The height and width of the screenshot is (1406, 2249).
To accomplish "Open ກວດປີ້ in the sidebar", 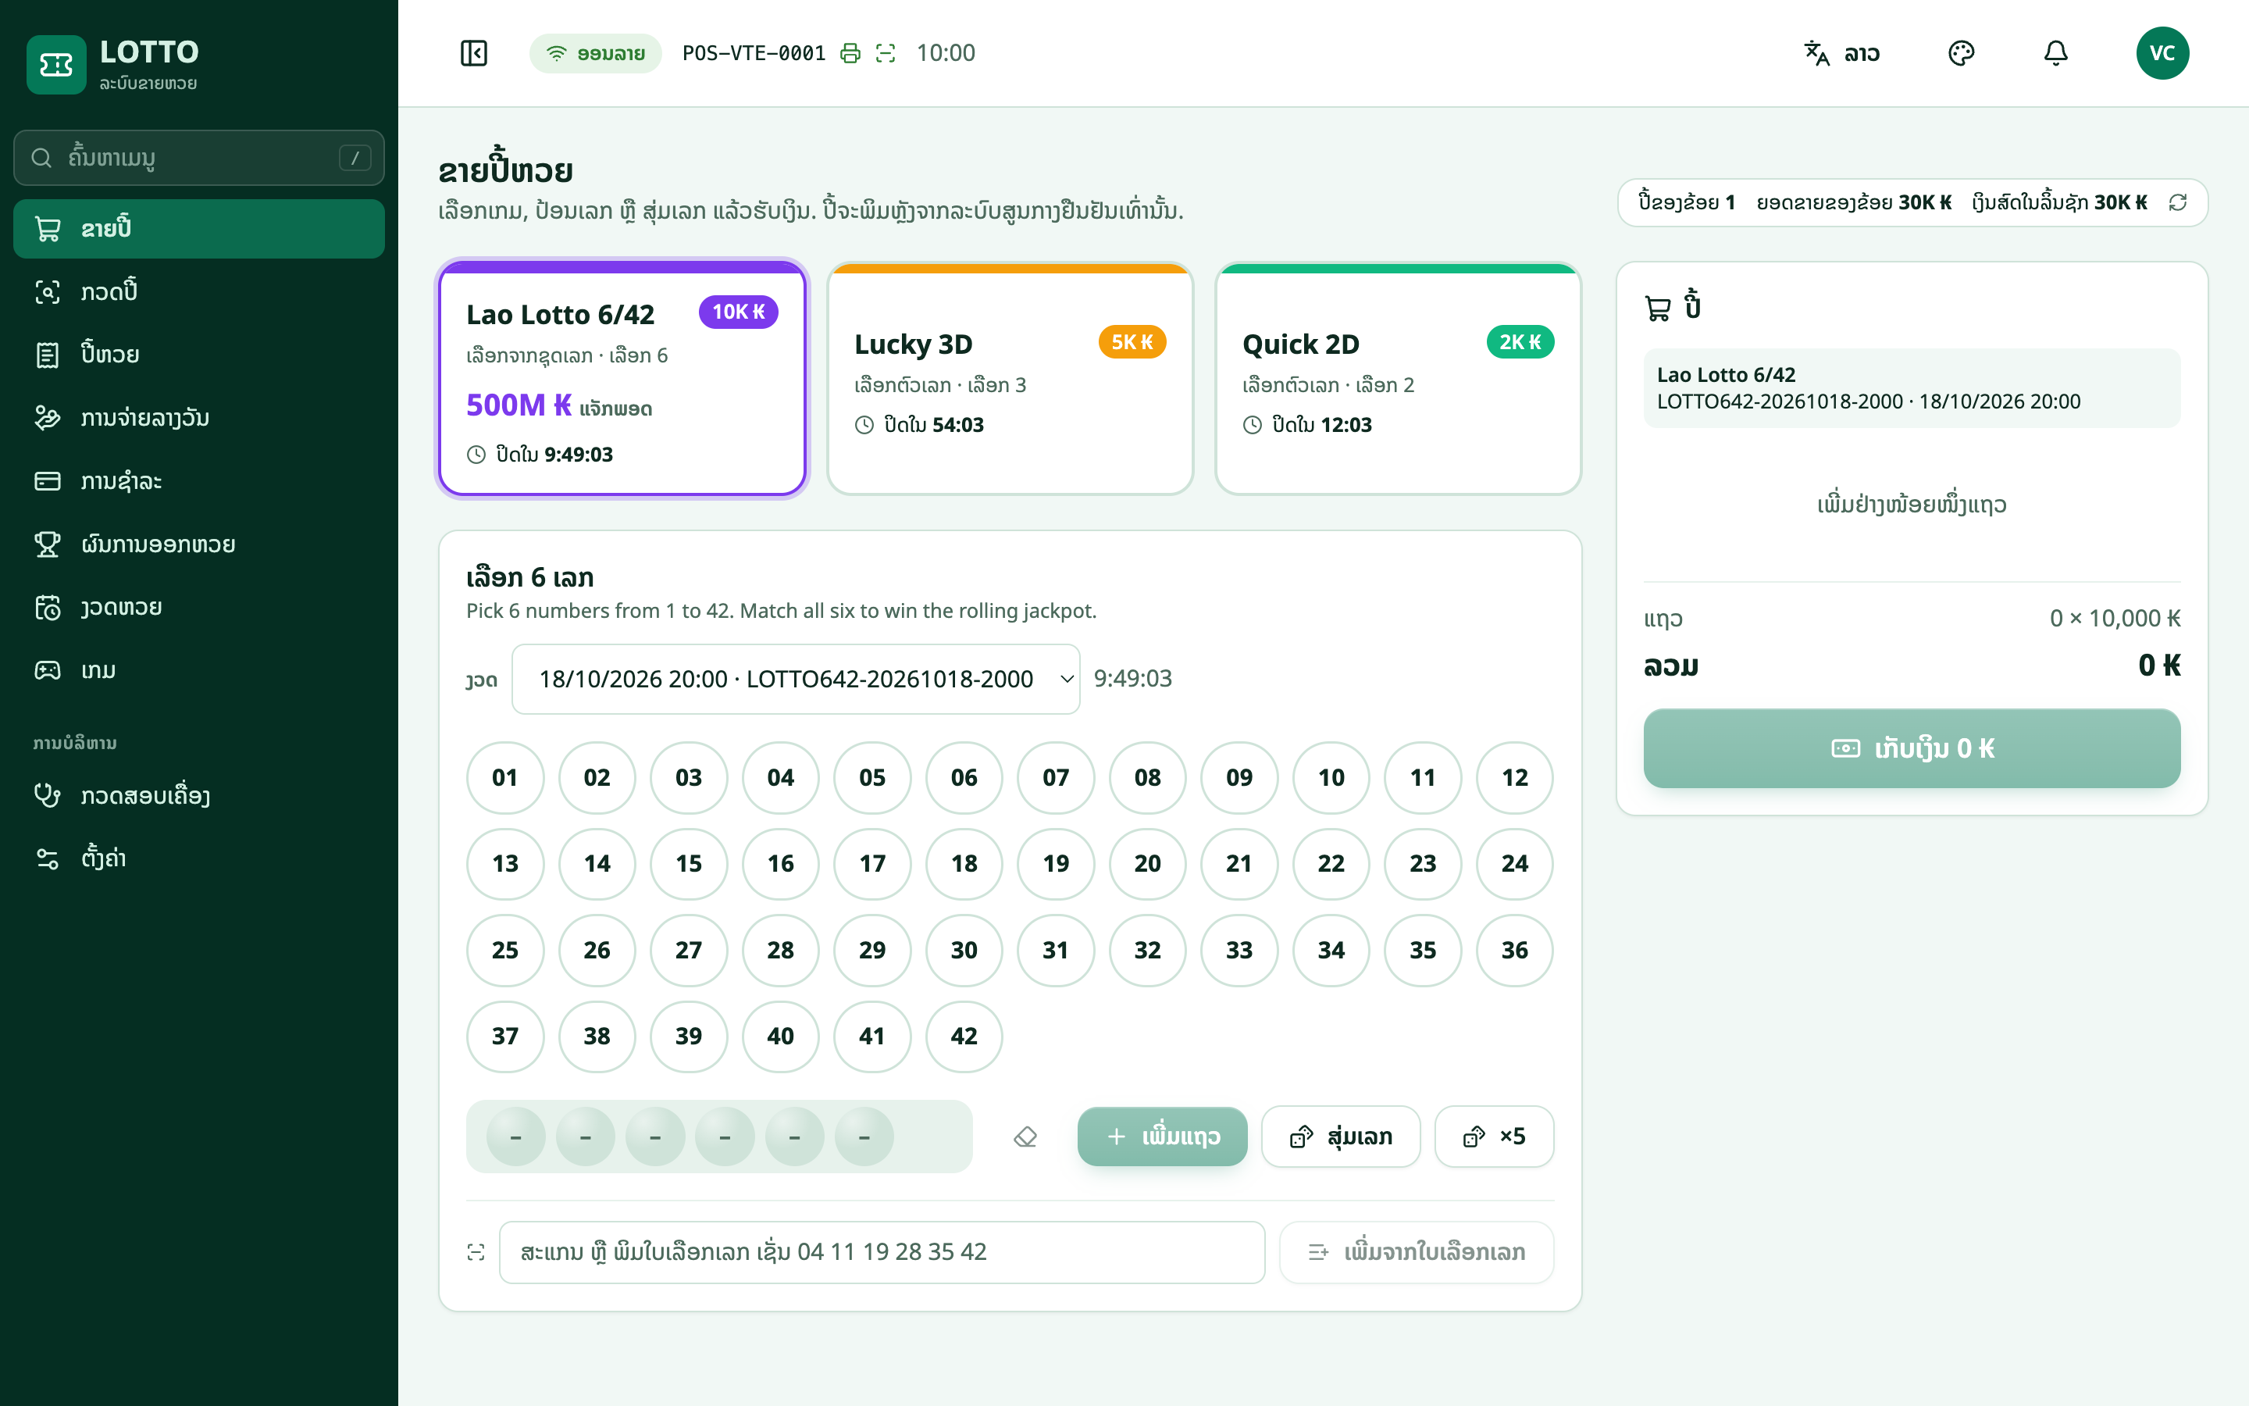I will pos(199,292).
